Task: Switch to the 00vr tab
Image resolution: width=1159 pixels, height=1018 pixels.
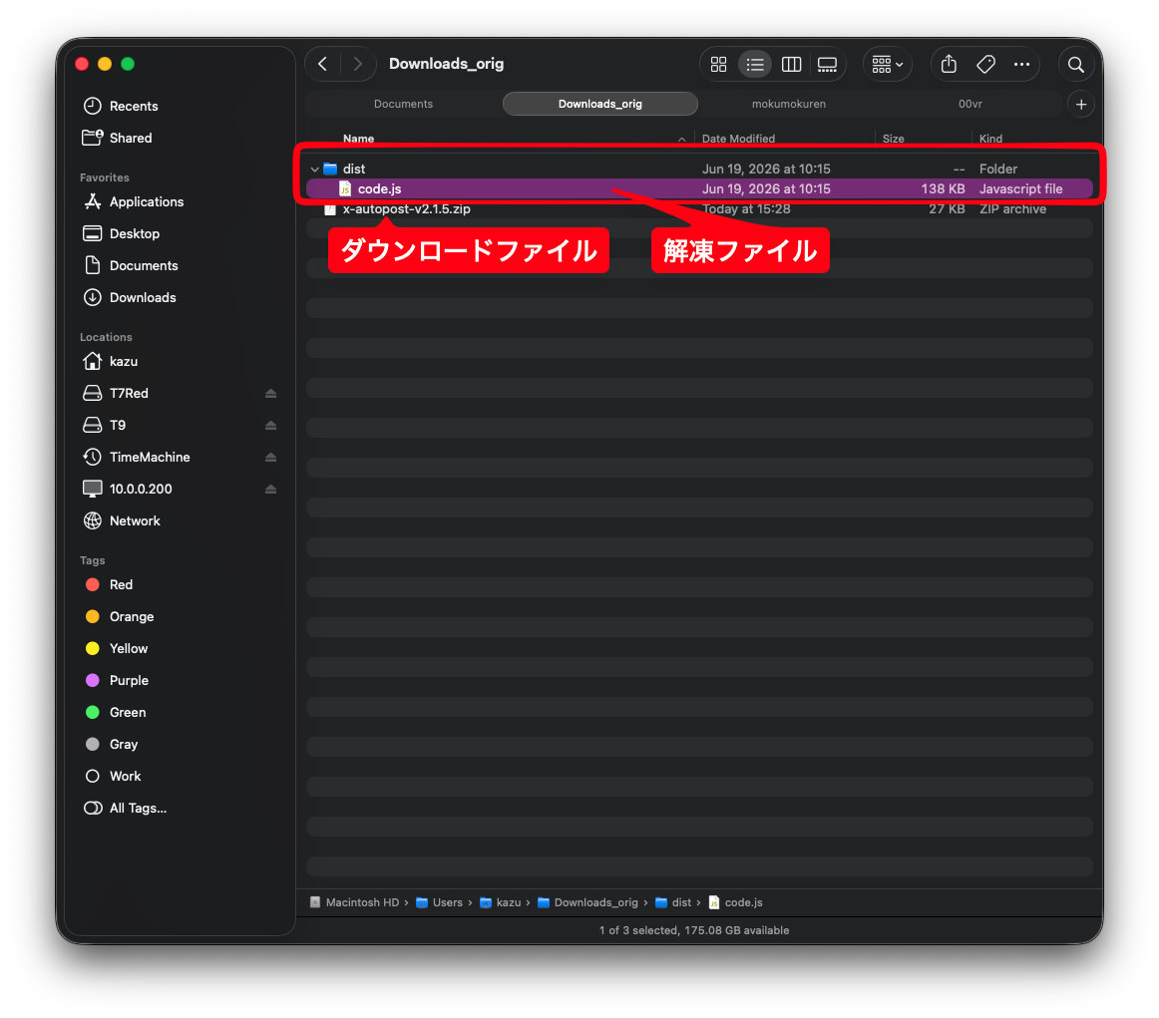Action: click(969, 104)
